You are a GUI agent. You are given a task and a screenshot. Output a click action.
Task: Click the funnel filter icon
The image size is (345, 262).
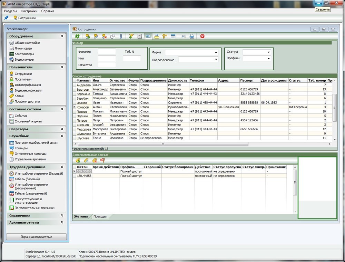(x=131, y=36)
